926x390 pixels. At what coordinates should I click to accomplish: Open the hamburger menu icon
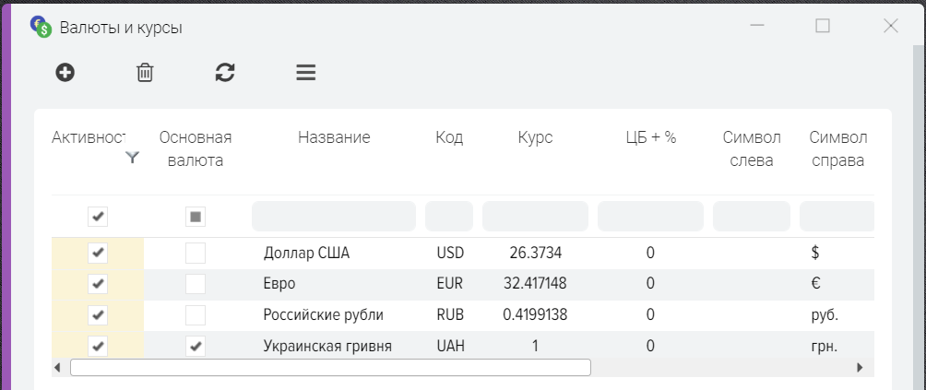[306, 73]
